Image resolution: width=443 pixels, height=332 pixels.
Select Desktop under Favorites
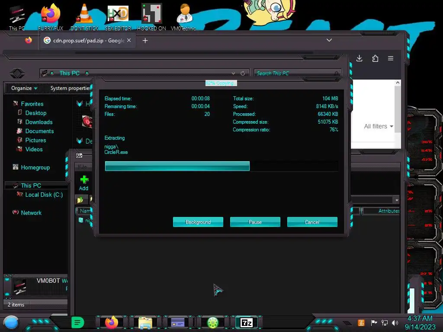point(36,113)
